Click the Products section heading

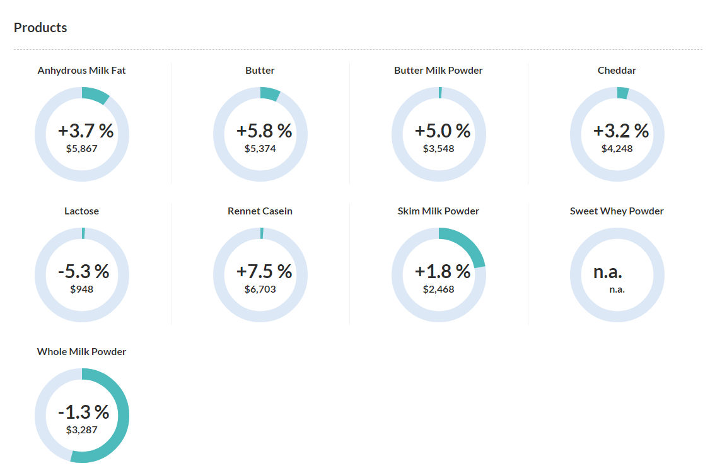point(40,28)
